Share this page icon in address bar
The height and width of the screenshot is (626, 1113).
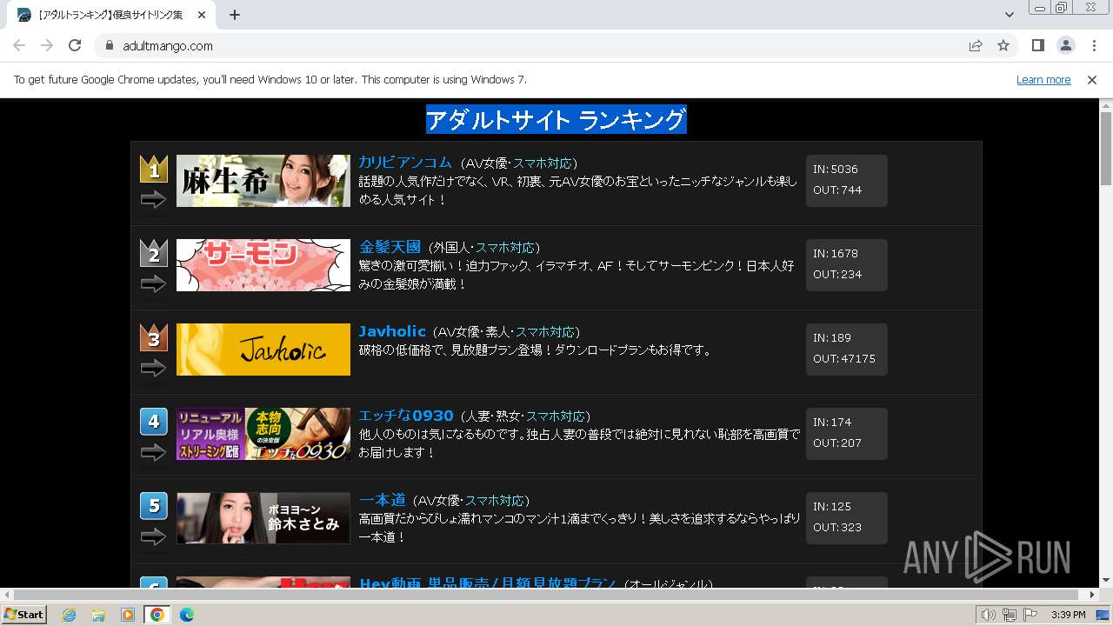[x=976, y=46]
